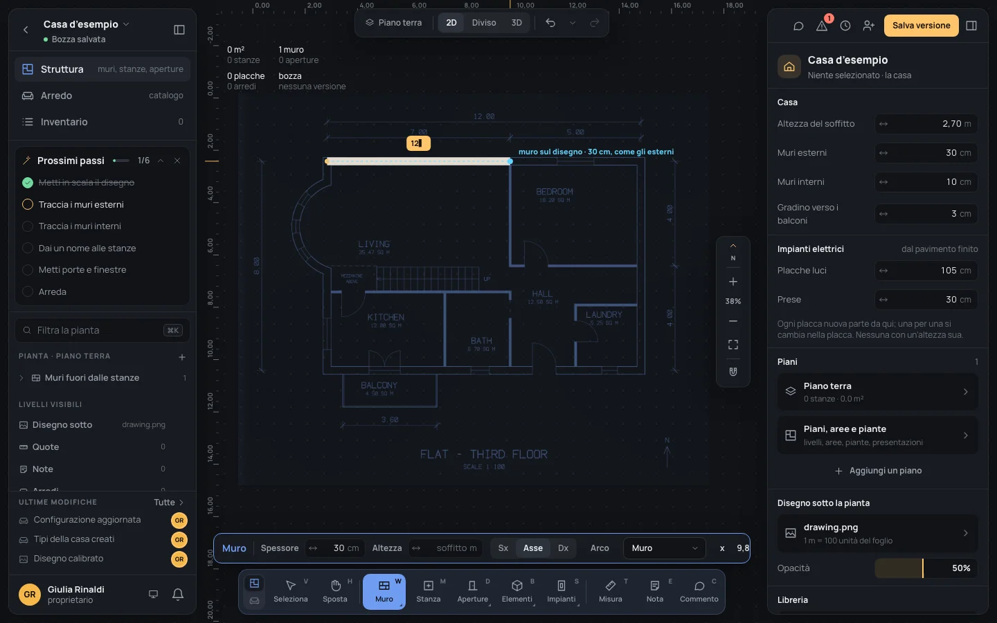Click the undo arrow icon

(x=550, y=23)
